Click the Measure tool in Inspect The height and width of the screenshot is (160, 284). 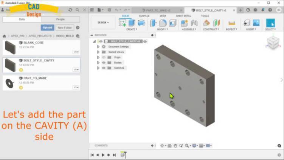click(232, 23)
